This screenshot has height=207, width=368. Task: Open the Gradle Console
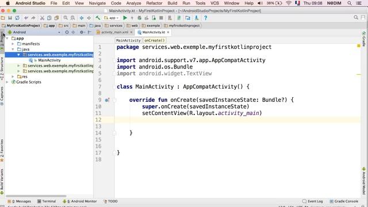344,201
